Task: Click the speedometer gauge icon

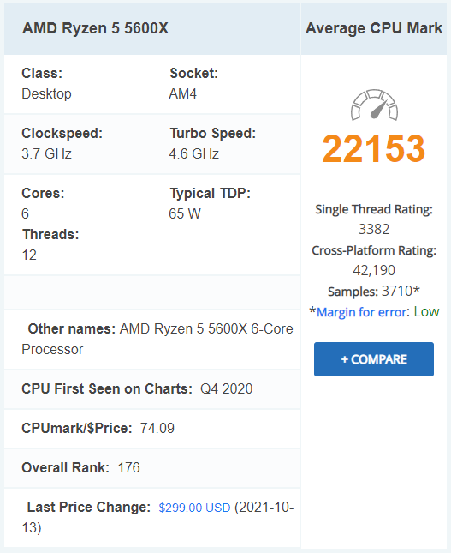Action: pyautogui.click(x=374, y=105)
